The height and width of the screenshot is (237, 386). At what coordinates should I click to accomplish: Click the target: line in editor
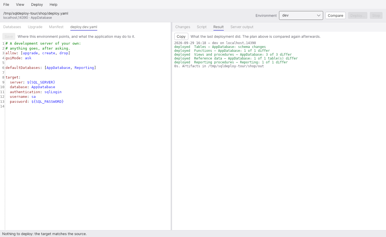click(x=13, y=77)
